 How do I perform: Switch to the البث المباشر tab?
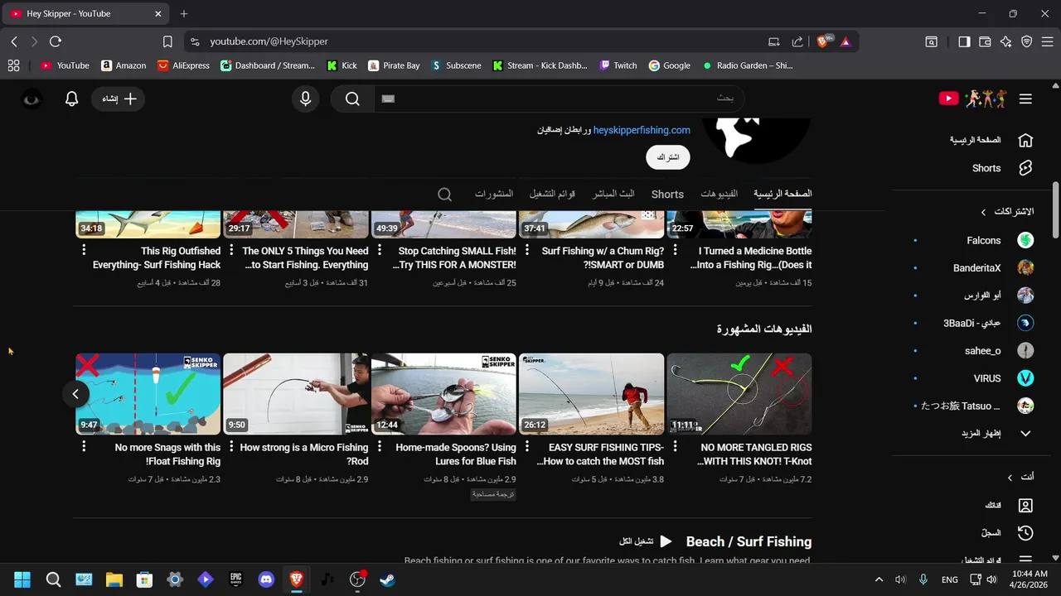[613, 194]
